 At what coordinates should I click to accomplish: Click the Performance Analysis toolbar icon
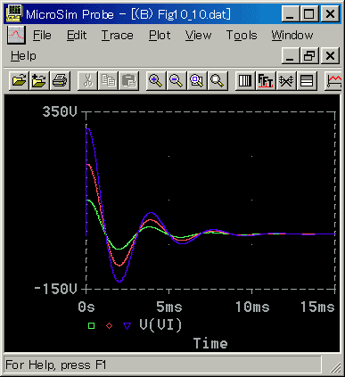(286, 80)
